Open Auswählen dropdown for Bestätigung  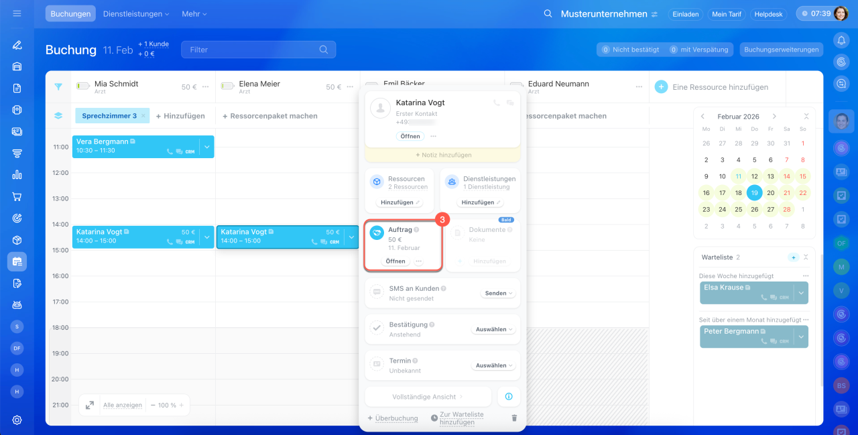coord(495,330)
